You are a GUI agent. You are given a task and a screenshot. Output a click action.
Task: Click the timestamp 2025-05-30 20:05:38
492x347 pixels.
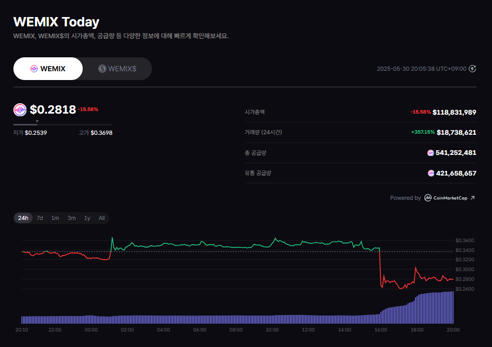421,69
